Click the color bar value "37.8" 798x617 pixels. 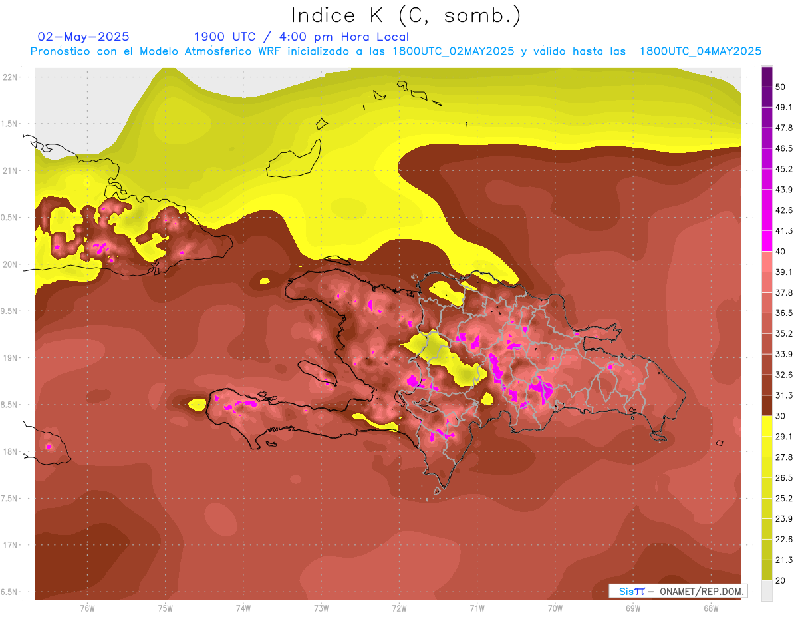coord(784,292)
